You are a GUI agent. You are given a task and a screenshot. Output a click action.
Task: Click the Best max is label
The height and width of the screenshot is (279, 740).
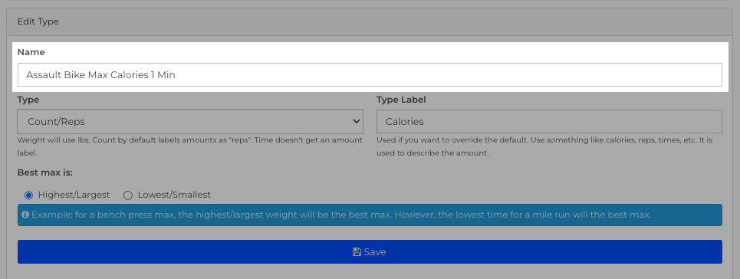44,172
